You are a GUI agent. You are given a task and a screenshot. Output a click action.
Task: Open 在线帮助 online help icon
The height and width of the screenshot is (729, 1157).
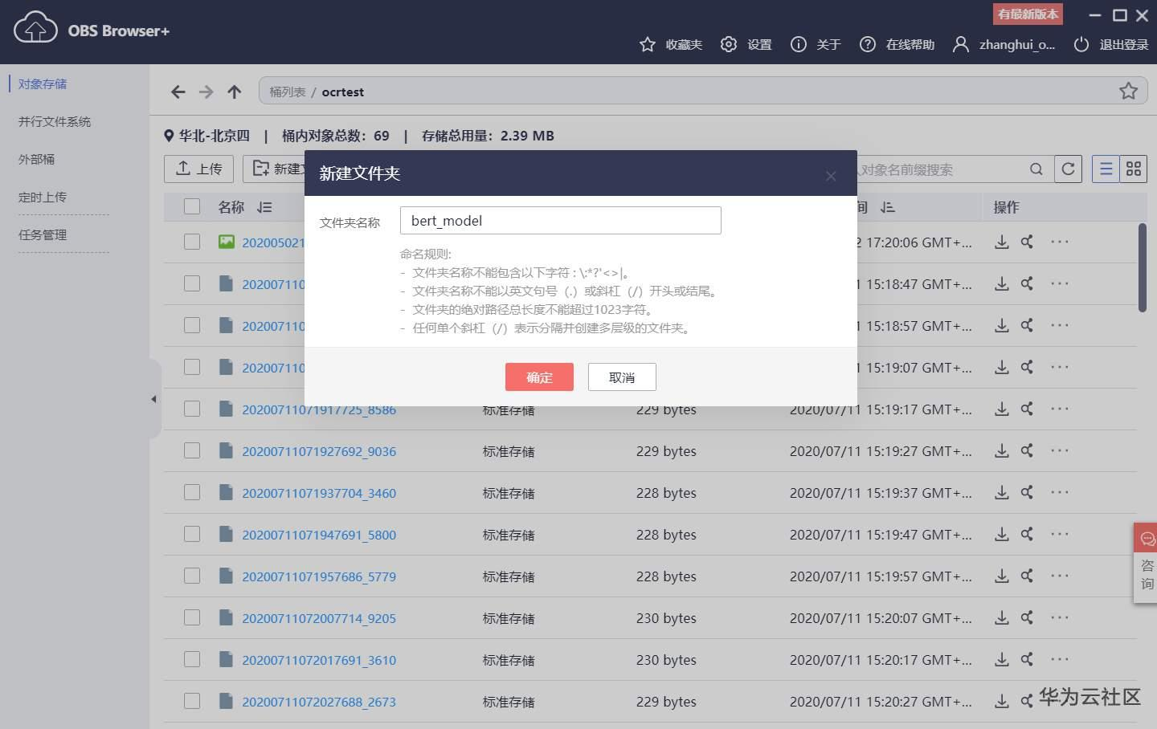coord(868,45)
